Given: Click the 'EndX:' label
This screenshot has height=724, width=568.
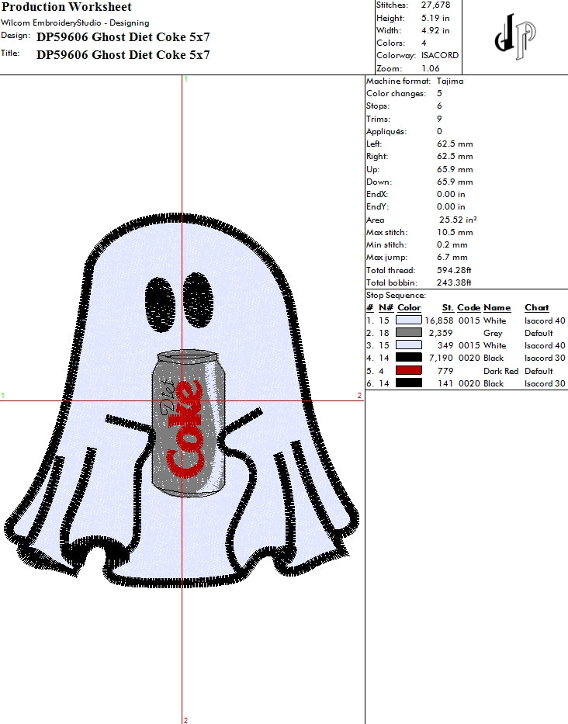Looking at the screenshot, I should 377,195.
